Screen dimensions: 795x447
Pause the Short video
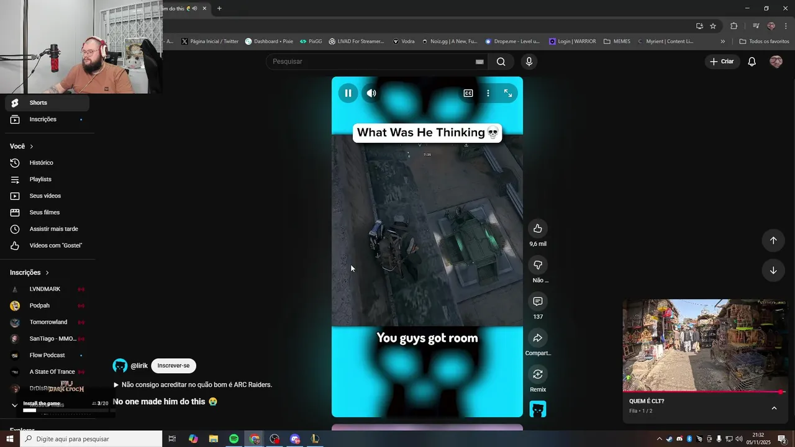[x=348, y=93]
